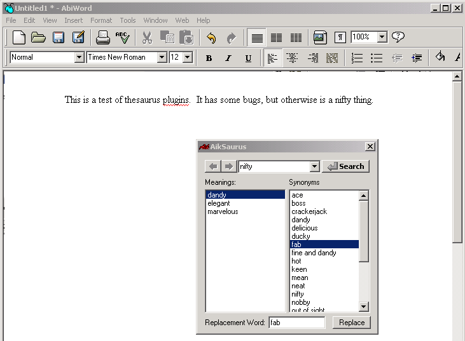Screen dimensions: 465x341
Task: Save the document using the floppy disk icon
Action: point(58,37)
